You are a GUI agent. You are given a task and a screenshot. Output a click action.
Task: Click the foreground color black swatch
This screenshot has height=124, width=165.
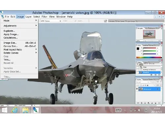click(x=138, y=49)
